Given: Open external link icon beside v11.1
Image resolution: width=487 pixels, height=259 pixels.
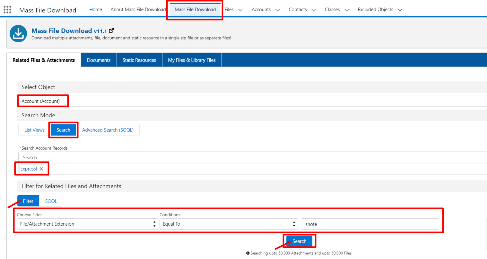Looking at the screenshot, I should [x=111, y=30].
